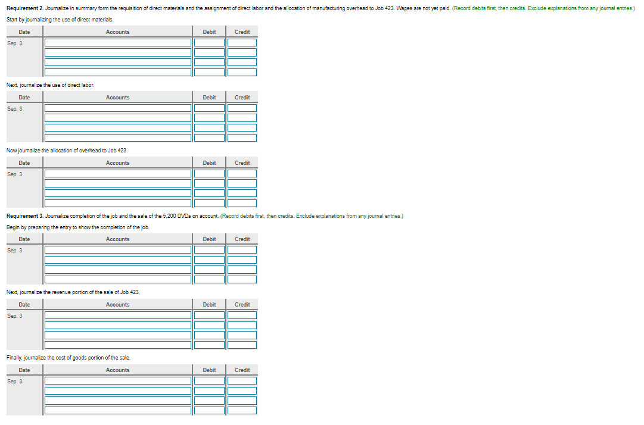Open the first Accounts field for direct labor
The width and height of the screenshot is (644, 425).
pos(117,108)
